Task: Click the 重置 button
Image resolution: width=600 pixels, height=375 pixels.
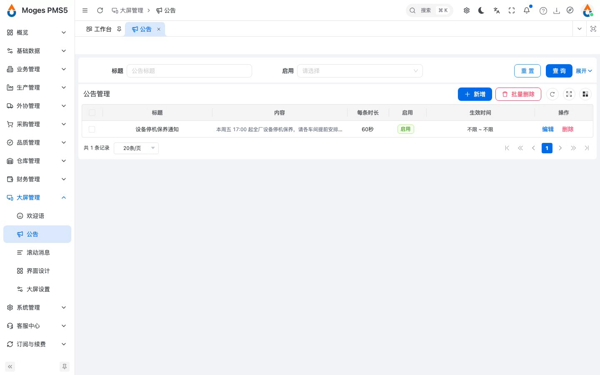Action: click(x=527, y=71)
